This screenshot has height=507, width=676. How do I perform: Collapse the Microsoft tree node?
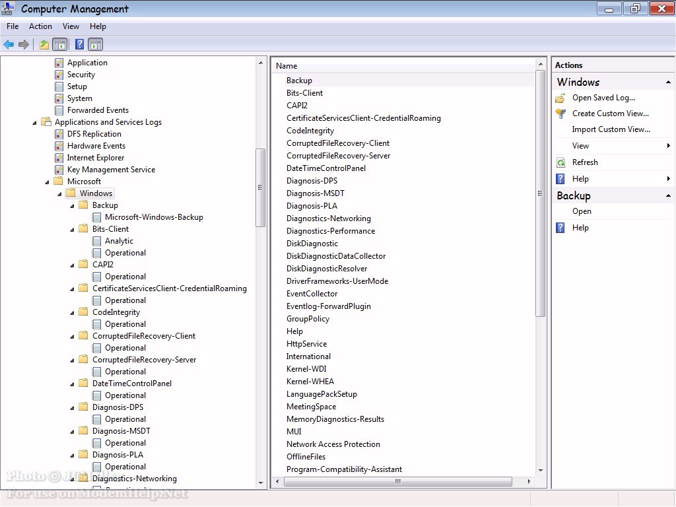click(47, 182)
